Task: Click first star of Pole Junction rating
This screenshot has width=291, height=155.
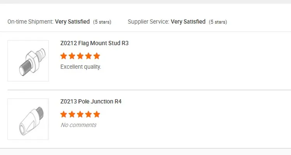Action: click(64, 114)
